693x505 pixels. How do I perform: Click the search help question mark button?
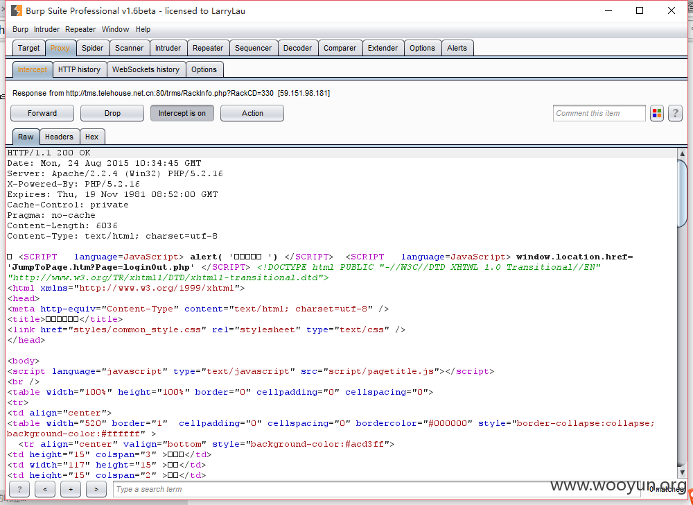coord(19,489)
